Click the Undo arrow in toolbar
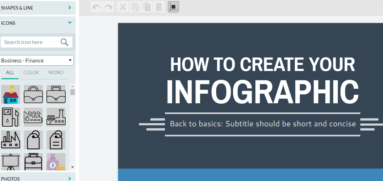 (96, 7)
